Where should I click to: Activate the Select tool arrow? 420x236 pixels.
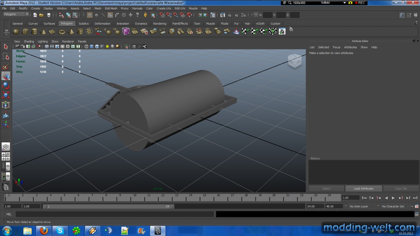click(x=6, y=47)
